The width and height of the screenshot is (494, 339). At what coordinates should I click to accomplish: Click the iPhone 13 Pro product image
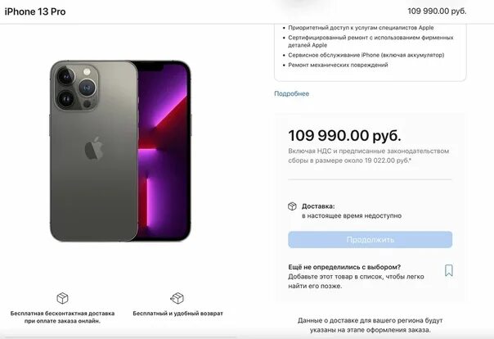120,151
